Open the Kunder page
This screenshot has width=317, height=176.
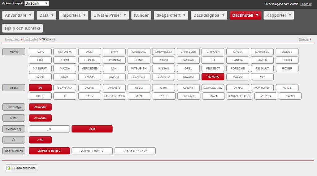(141, 15)
